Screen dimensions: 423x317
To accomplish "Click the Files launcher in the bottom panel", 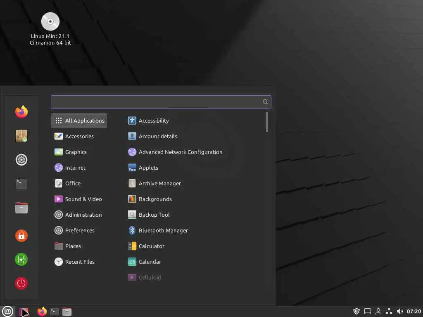I will 67,312.
